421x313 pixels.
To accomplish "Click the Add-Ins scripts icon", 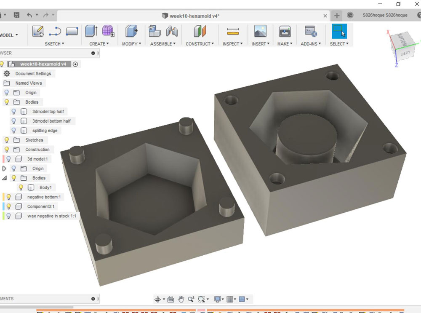I will click(x=311, y=31).
